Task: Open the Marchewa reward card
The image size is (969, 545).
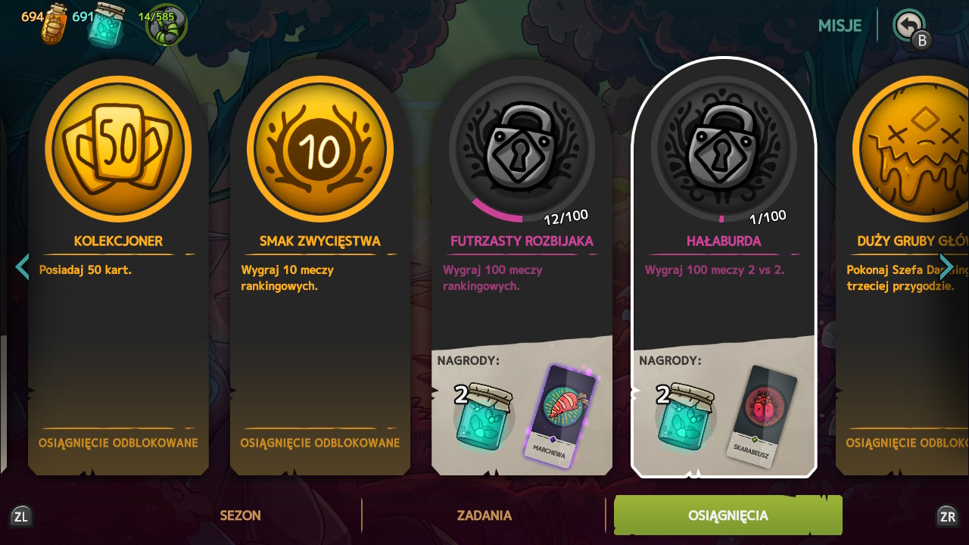Action: pos(561,416)
